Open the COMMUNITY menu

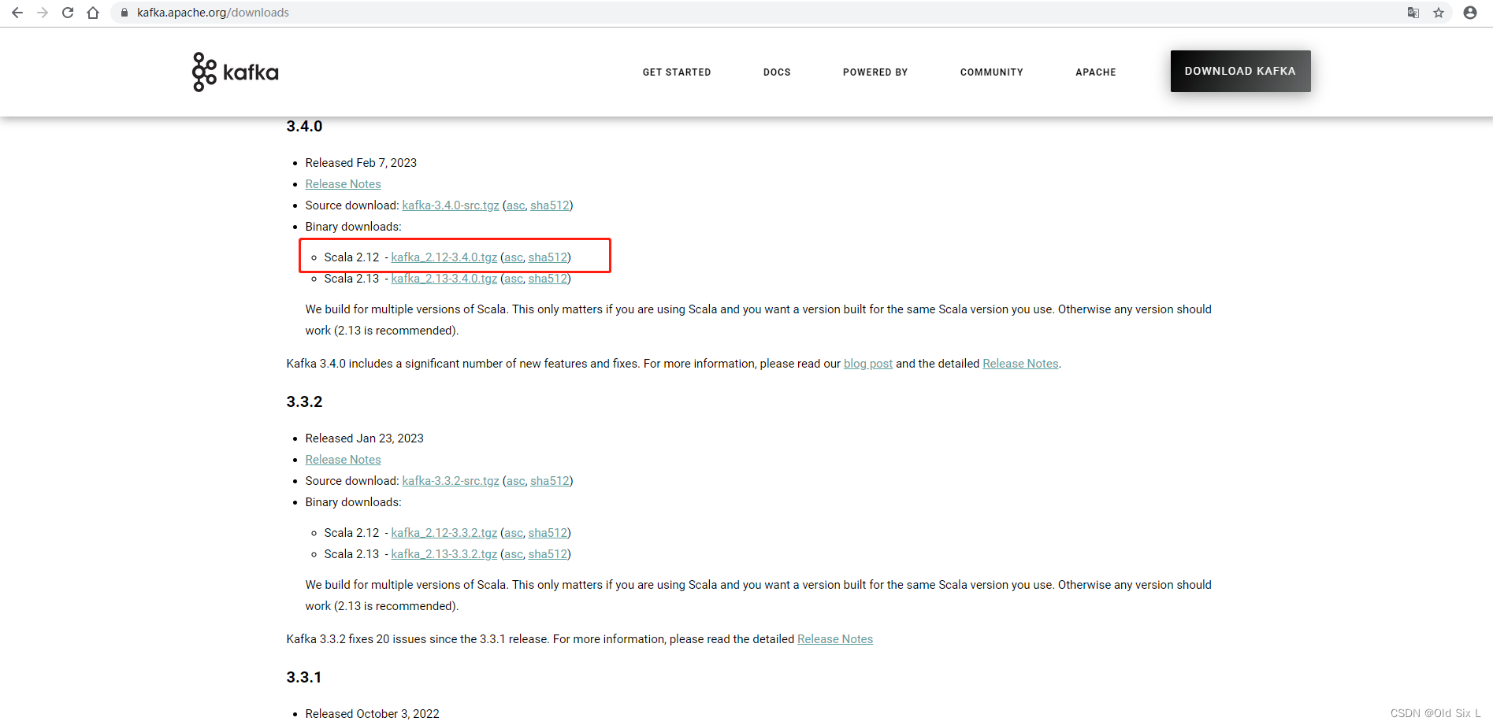(x=992, y=72)
